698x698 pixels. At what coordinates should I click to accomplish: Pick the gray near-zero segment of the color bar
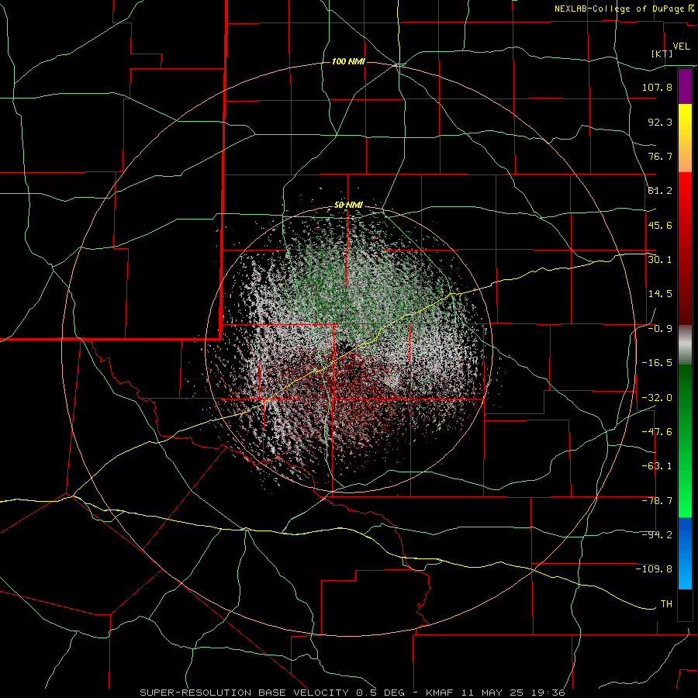point(685,345)
